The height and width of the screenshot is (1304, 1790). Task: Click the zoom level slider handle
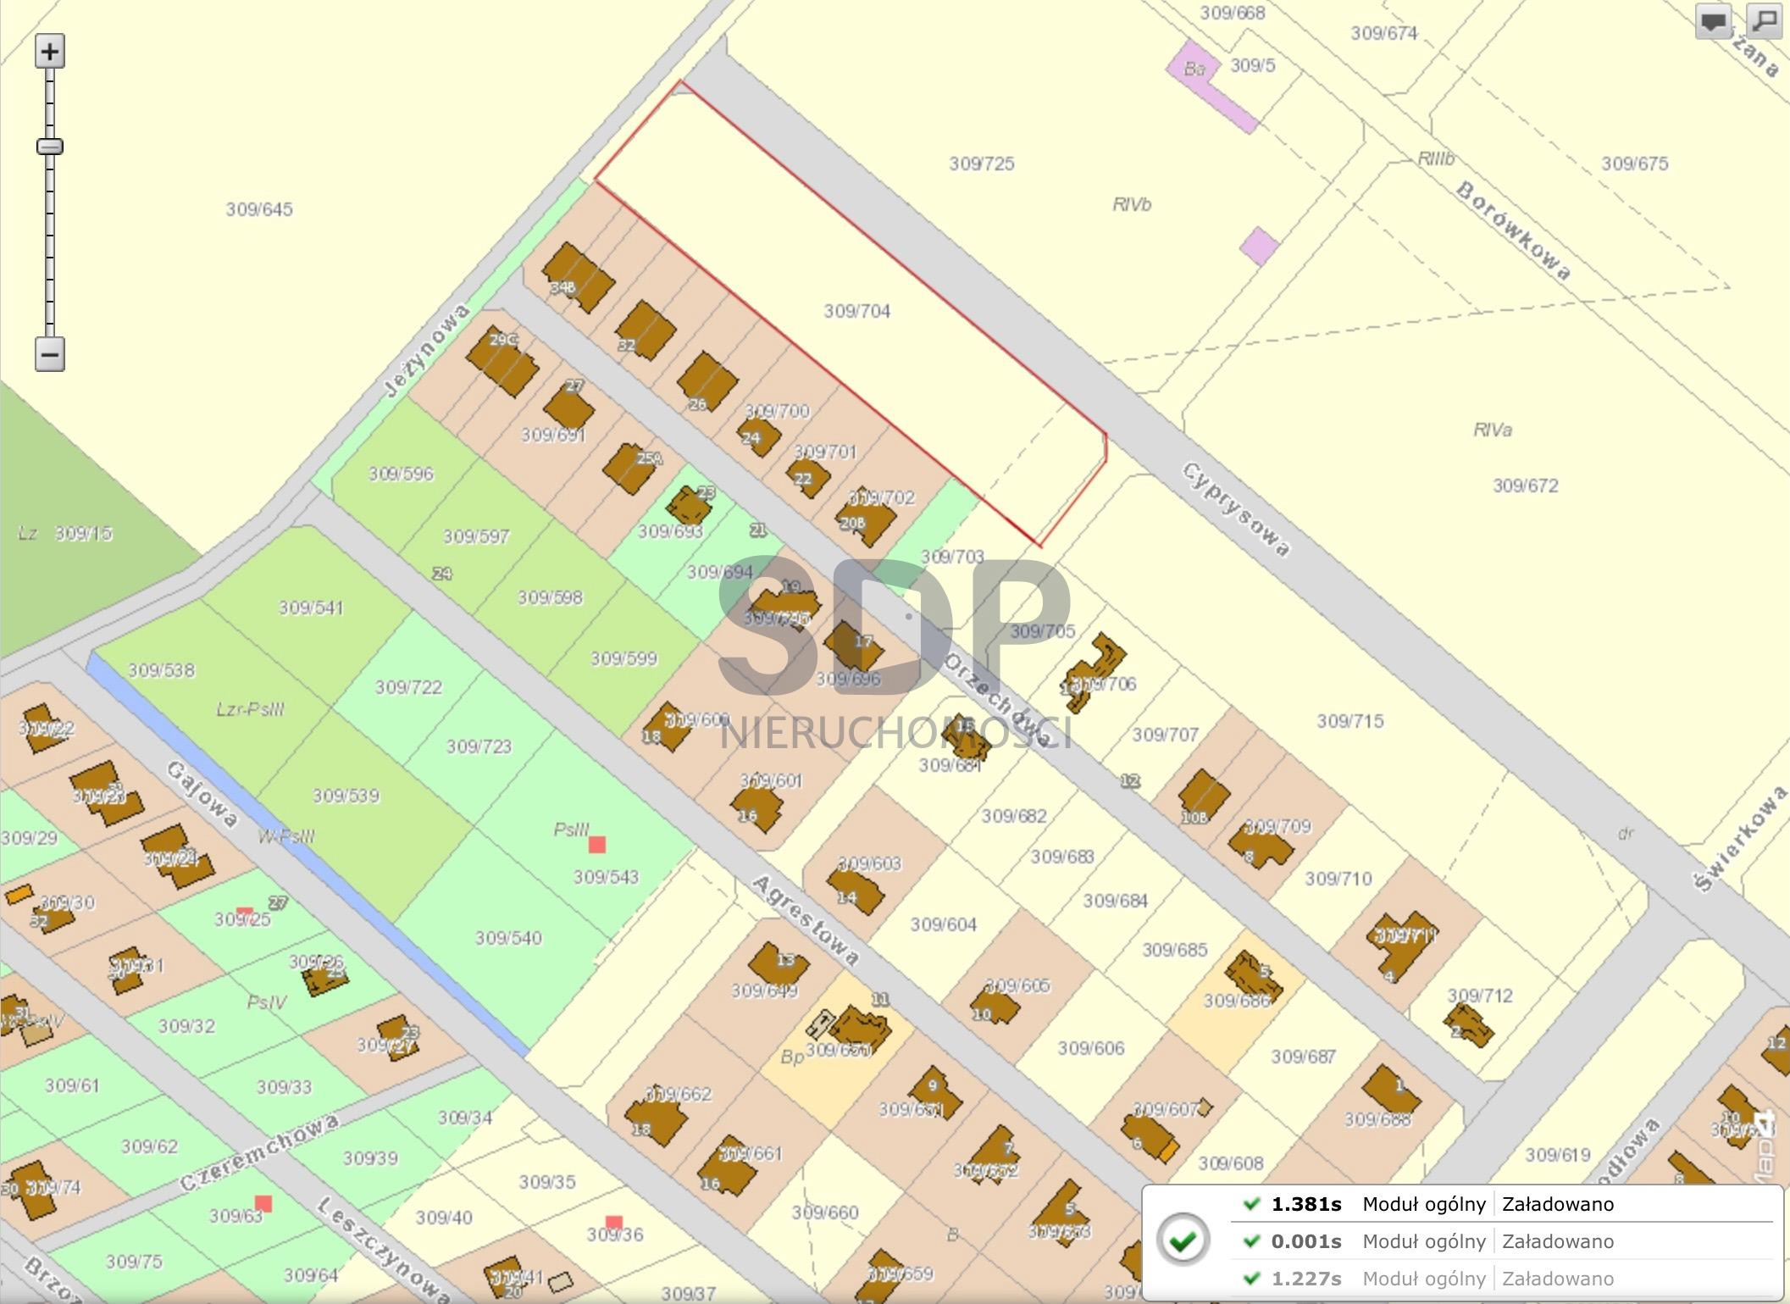(x=50, y=147)
